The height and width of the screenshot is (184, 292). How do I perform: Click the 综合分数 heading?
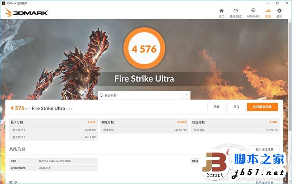click(x=199, y=122)
